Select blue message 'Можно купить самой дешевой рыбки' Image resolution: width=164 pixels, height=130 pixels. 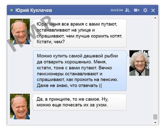[80, 71]
